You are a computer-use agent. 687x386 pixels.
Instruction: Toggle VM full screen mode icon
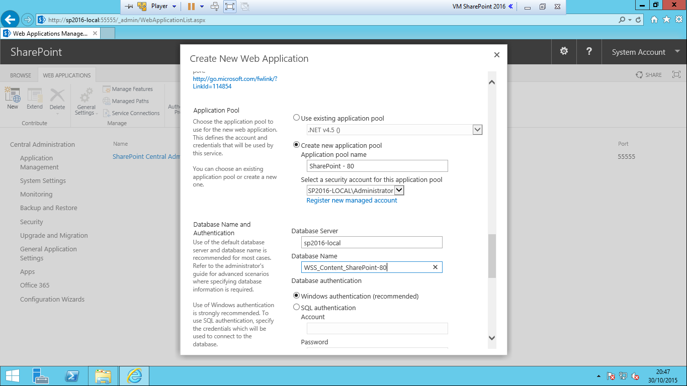click(229, 7)
